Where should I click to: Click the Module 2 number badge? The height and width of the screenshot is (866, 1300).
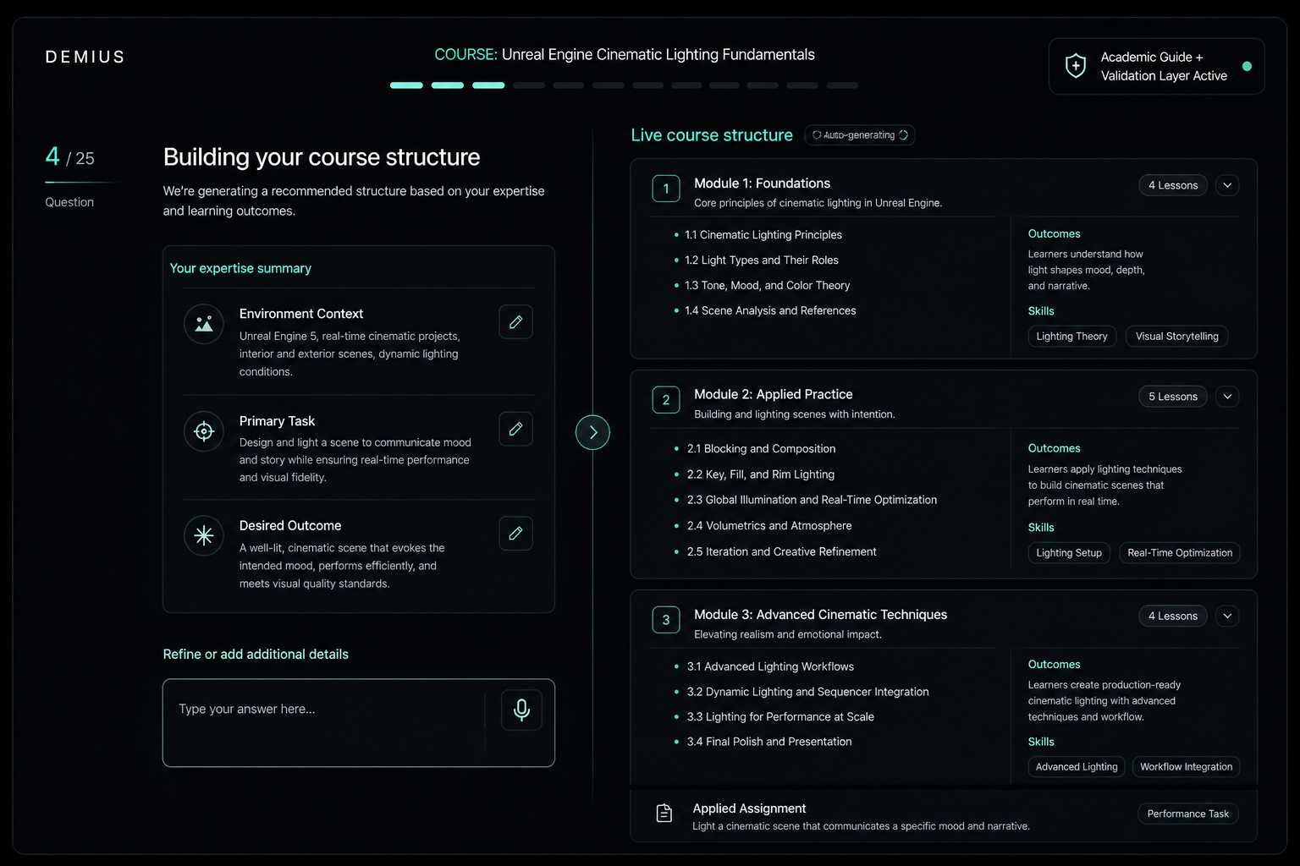click(666, 400)
